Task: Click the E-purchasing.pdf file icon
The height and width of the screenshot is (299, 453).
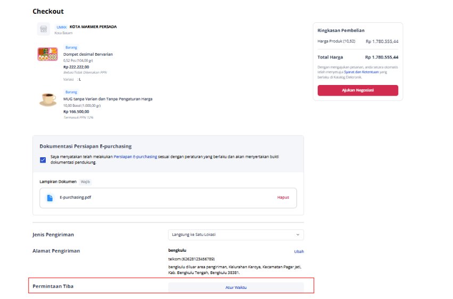Action: pyautogui.click(x=50, y=198)
